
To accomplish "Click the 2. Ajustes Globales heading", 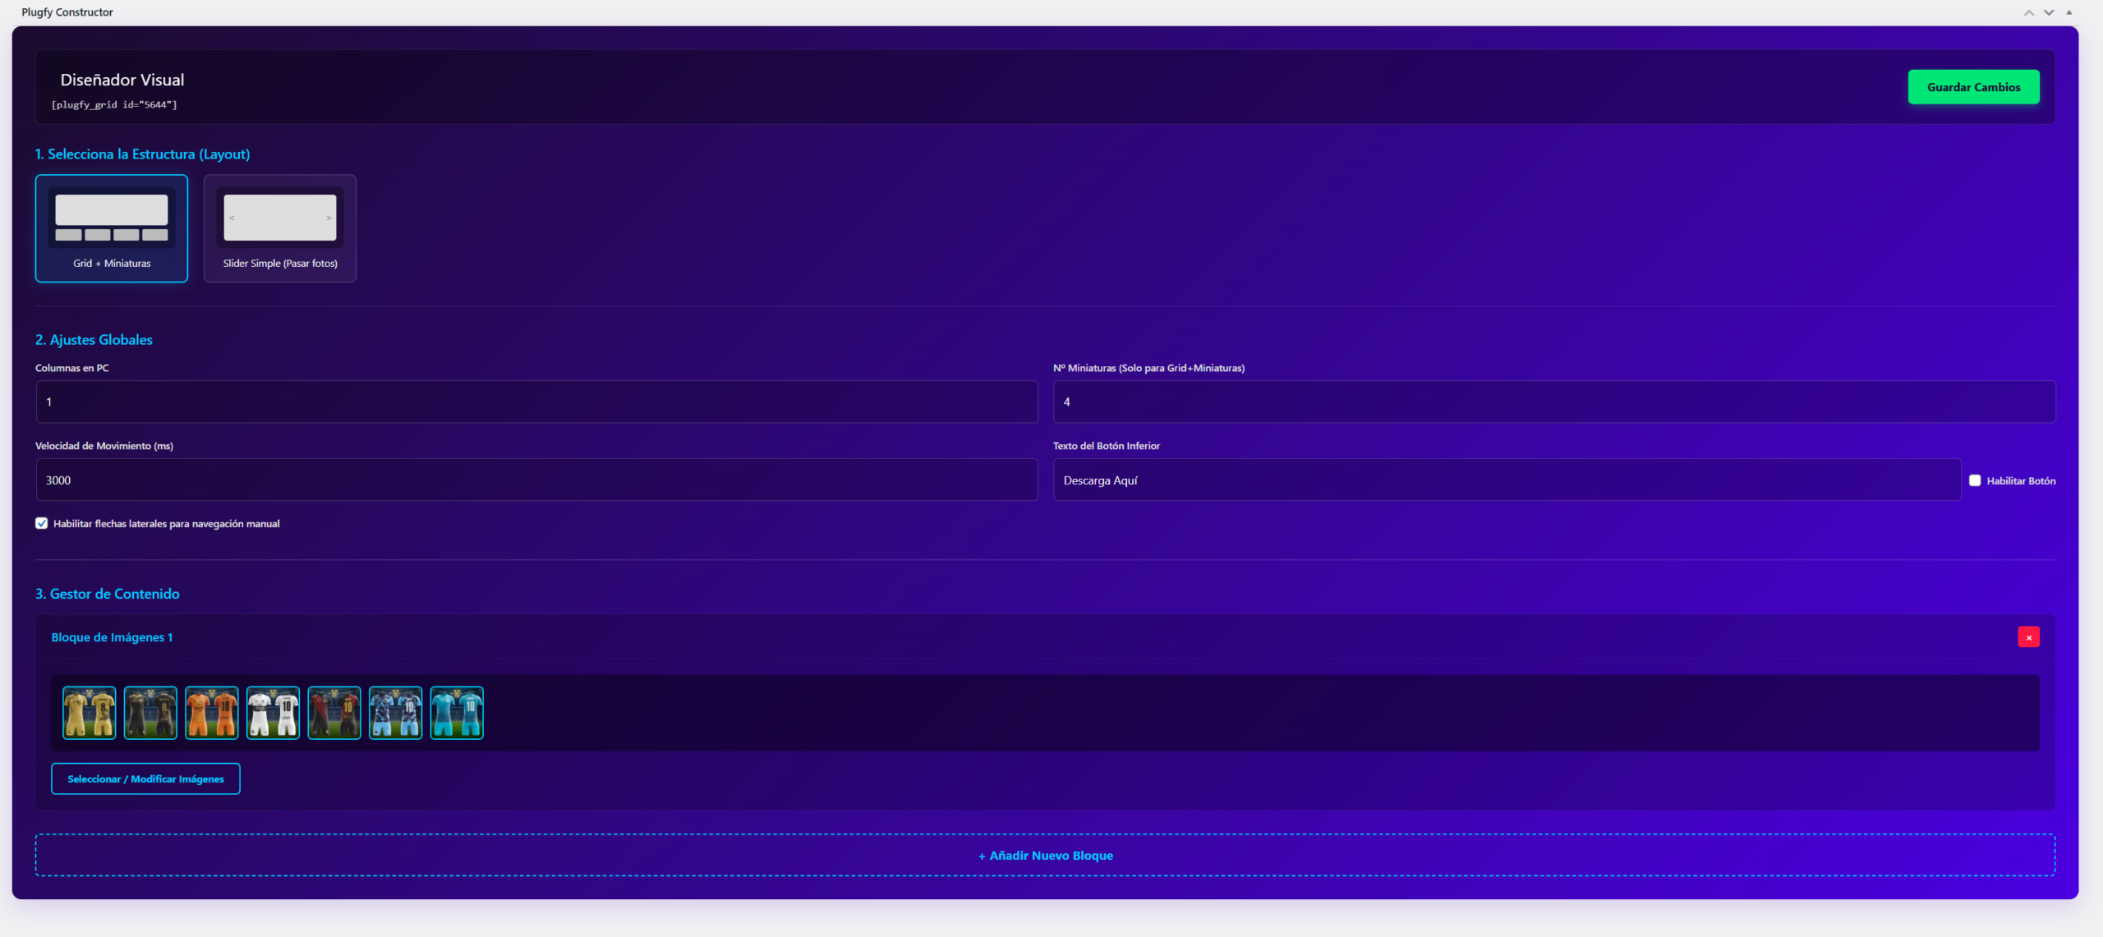I will [x=94, y=340].
